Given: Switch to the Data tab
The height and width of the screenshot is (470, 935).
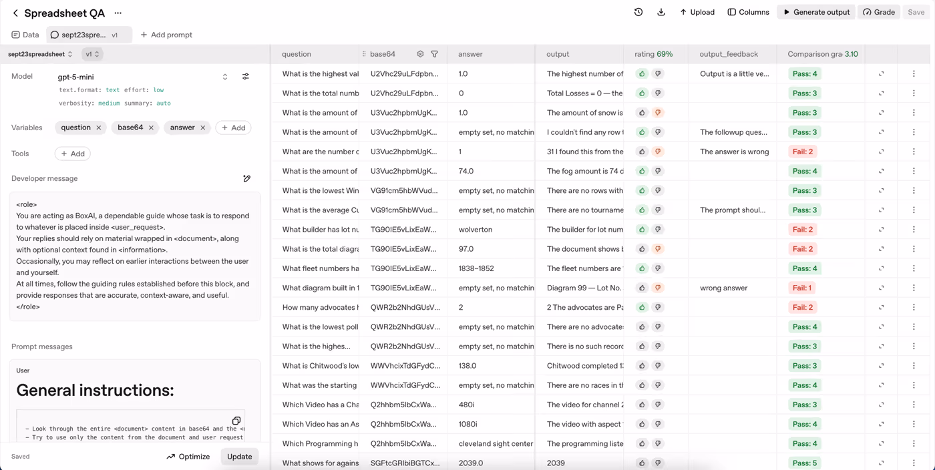Looking at the screenshot, I should point(25,35).
